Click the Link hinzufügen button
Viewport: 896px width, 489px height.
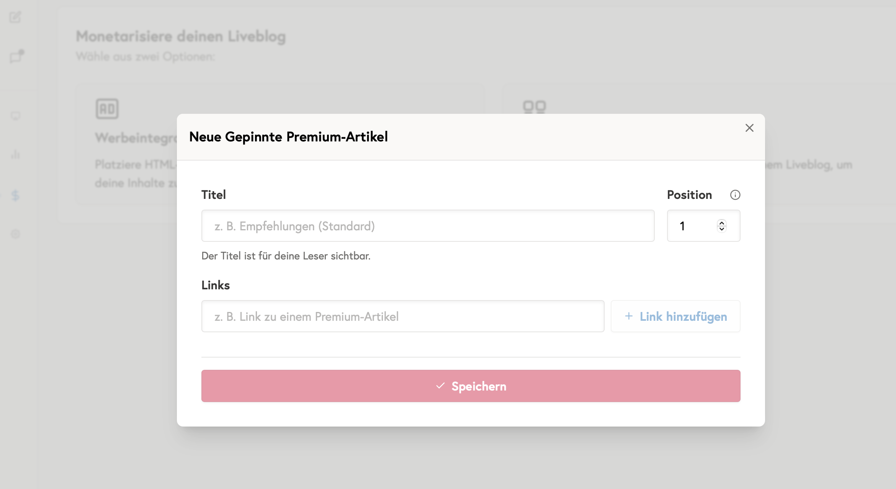pyautogui.click(x=675, y=317)
